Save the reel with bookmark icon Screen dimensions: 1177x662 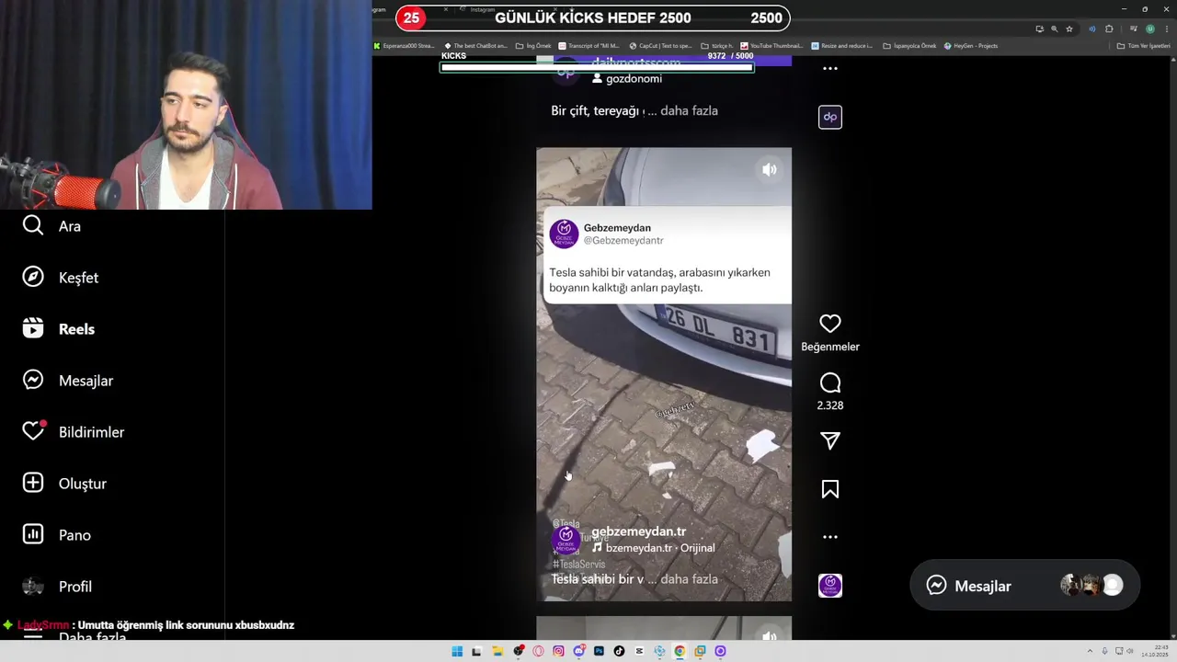(830, 490)
